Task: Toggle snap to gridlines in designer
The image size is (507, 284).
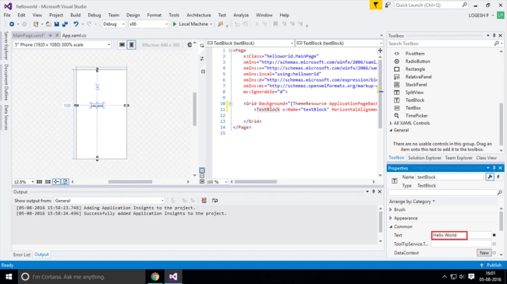Action: pos(48,182)
